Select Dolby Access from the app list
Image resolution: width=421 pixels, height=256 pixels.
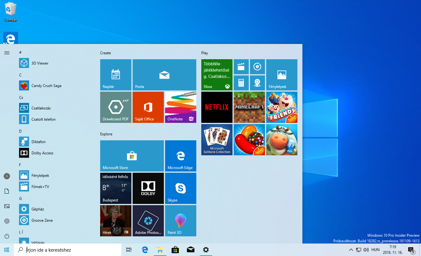pyautogui.click(x=42, y=153)
